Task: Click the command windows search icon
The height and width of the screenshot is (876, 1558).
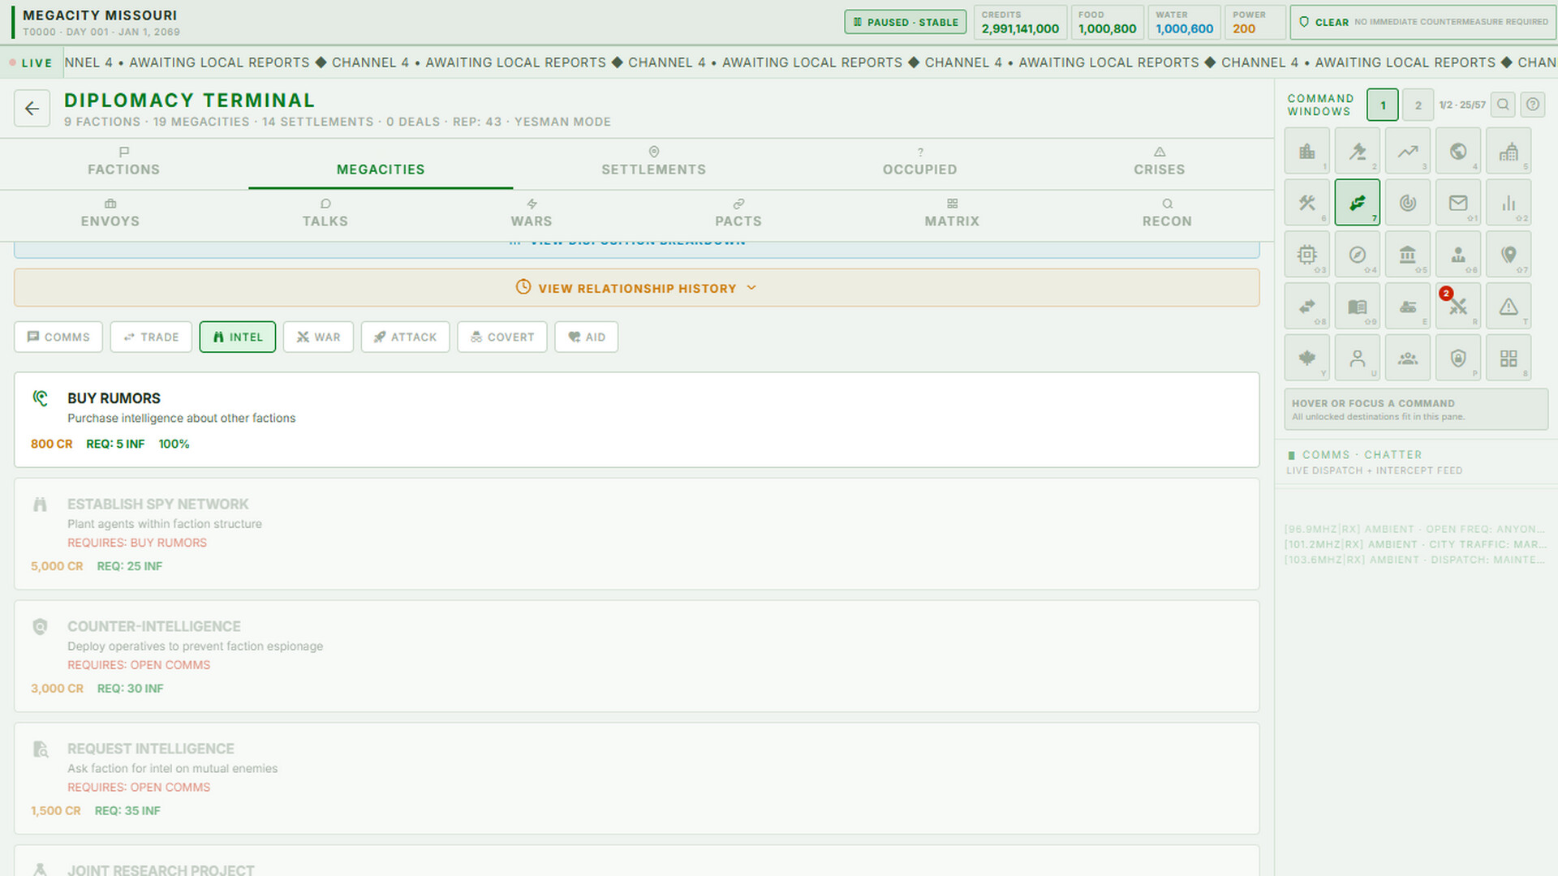Action: tap(1503, 105)
